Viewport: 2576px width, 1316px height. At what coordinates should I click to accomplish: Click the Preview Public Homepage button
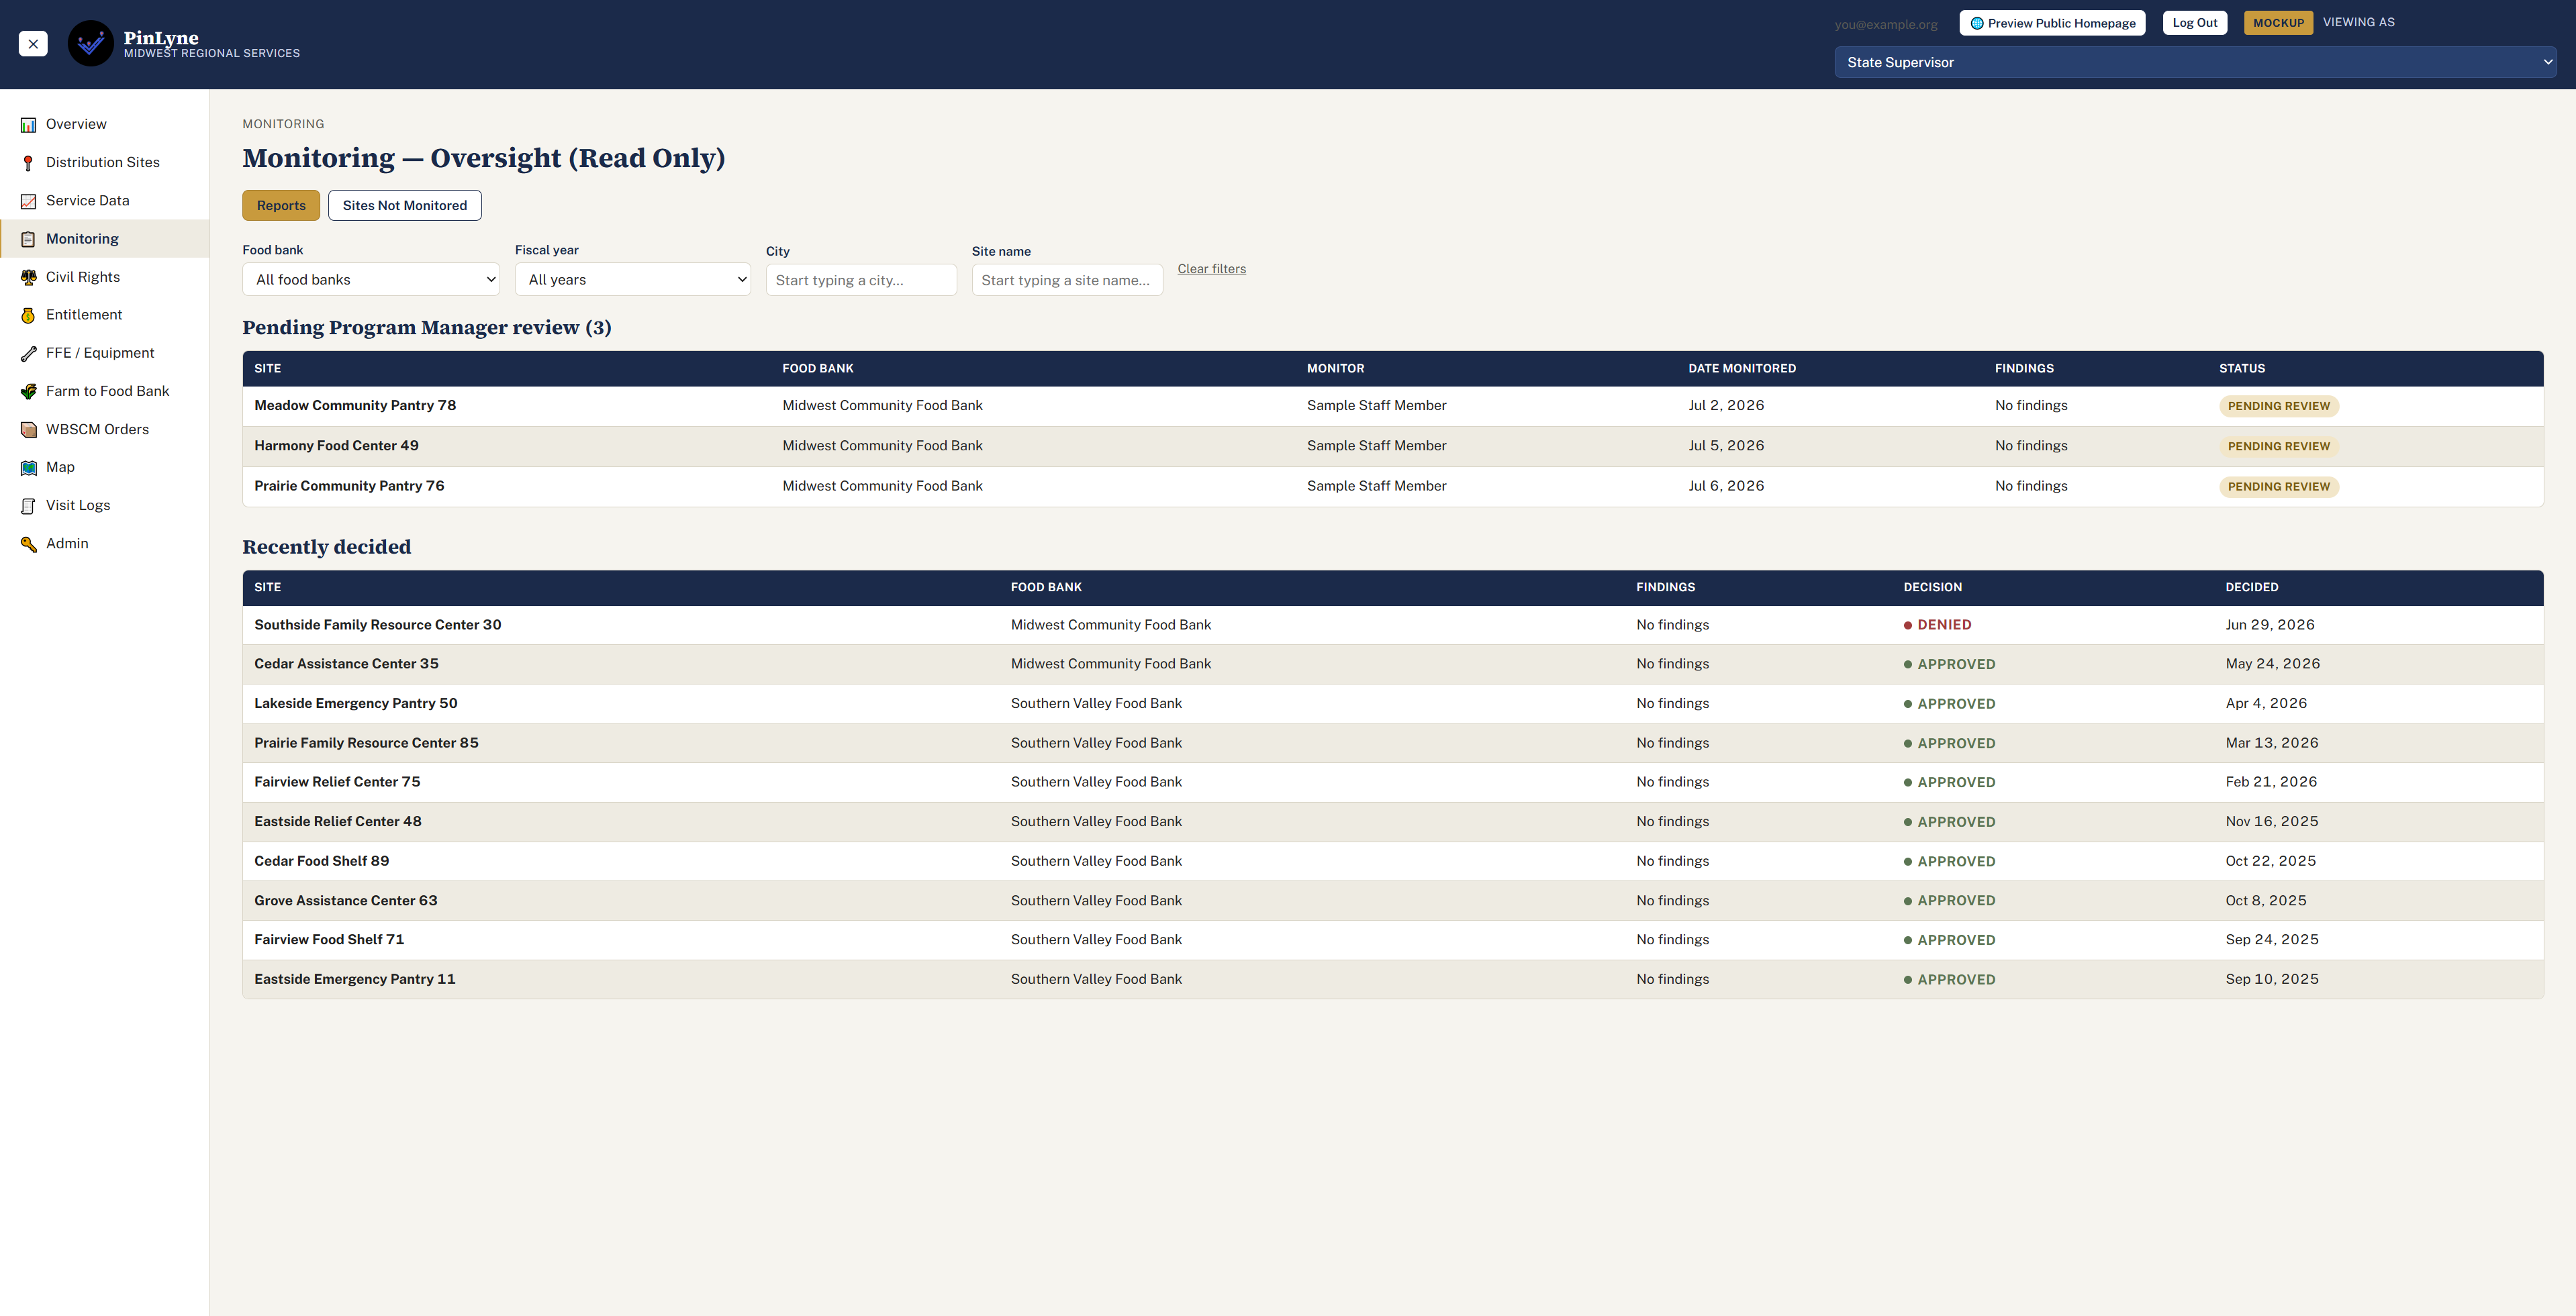(2052, 23)
